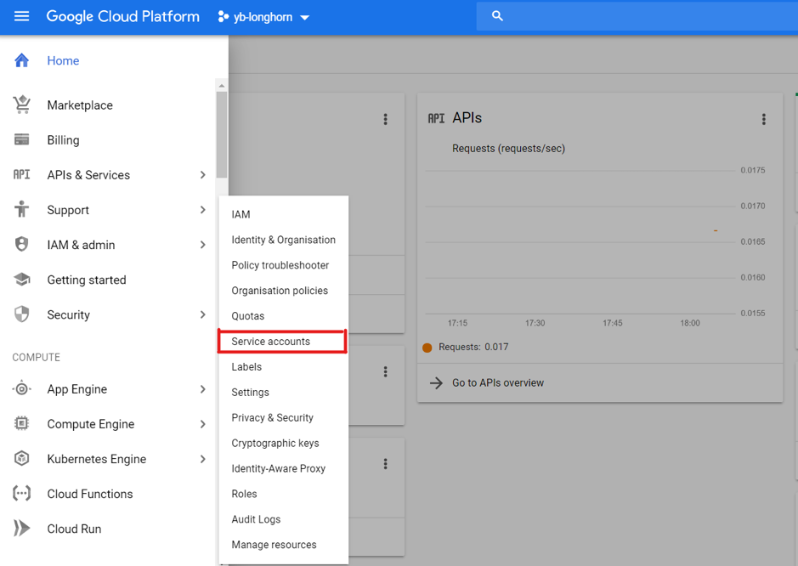Image resolution: width=798 pixels, height=566 pixels.
Task: Select Service accounts from the submenu
Action: tap(271, 342)
